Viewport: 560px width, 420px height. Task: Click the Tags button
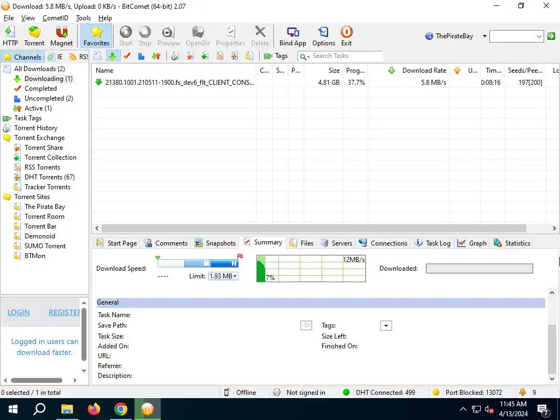tap(276, 56)
